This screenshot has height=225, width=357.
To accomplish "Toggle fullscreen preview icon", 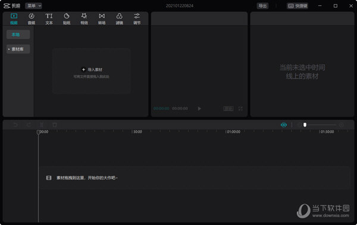I will tap(240, 109).
